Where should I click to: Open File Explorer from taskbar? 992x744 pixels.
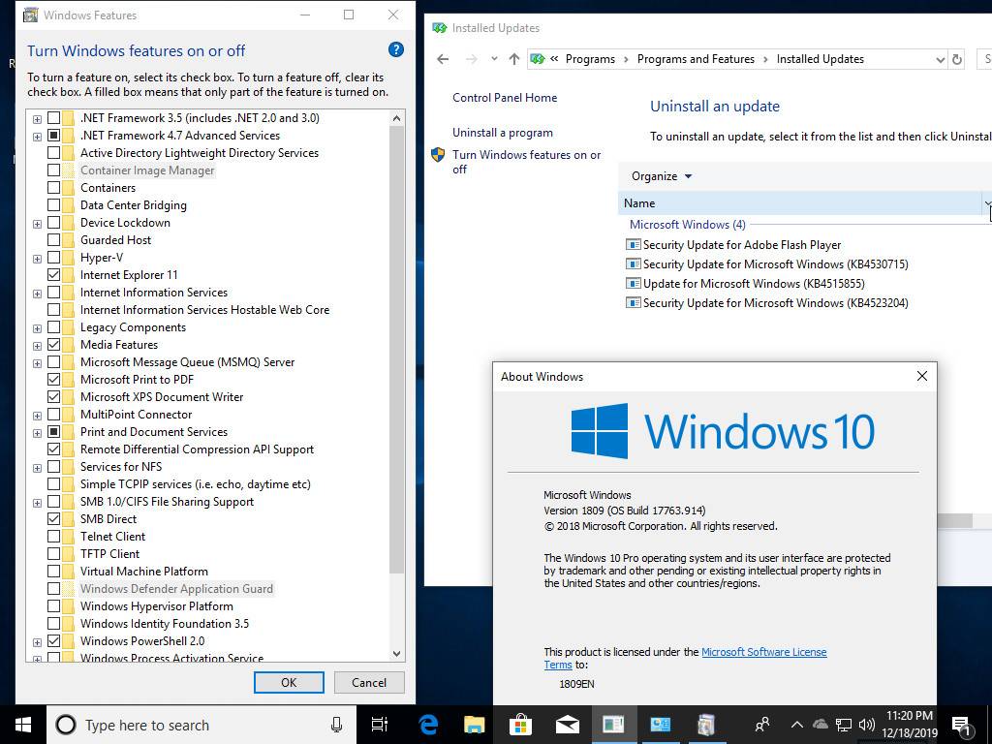(474, 725)
